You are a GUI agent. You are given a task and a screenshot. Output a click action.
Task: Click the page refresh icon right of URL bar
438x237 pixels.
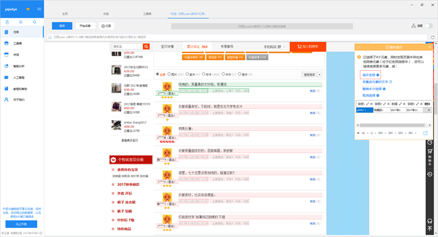(x=433, y=37)
